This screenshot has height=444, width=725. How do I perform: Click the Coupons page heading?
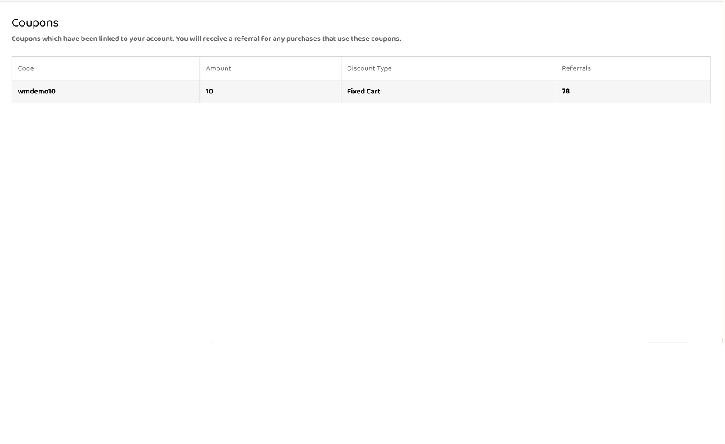[35, 23]
